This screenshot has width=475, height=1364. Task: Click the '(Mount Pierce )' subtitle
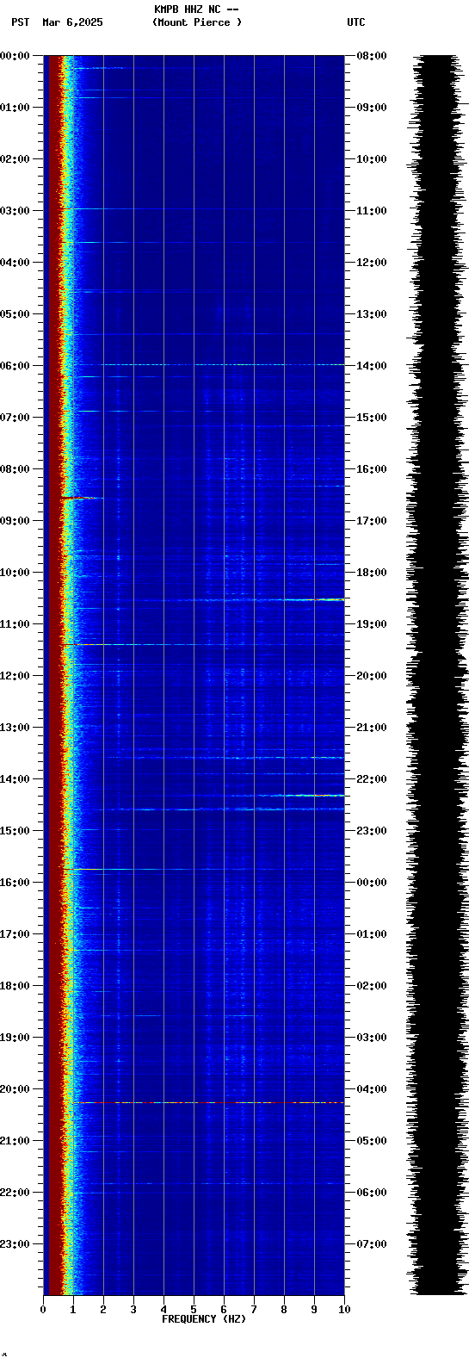pyautogui.click(x=197, y=22)
